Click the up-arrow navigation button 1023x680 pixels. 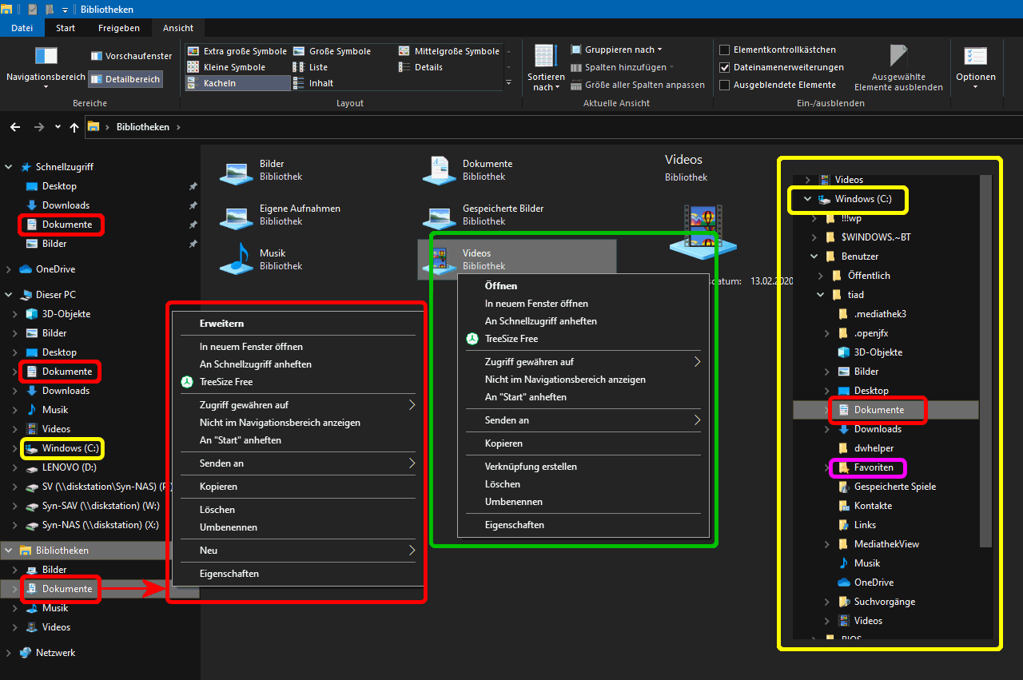(x=74, y=127)
